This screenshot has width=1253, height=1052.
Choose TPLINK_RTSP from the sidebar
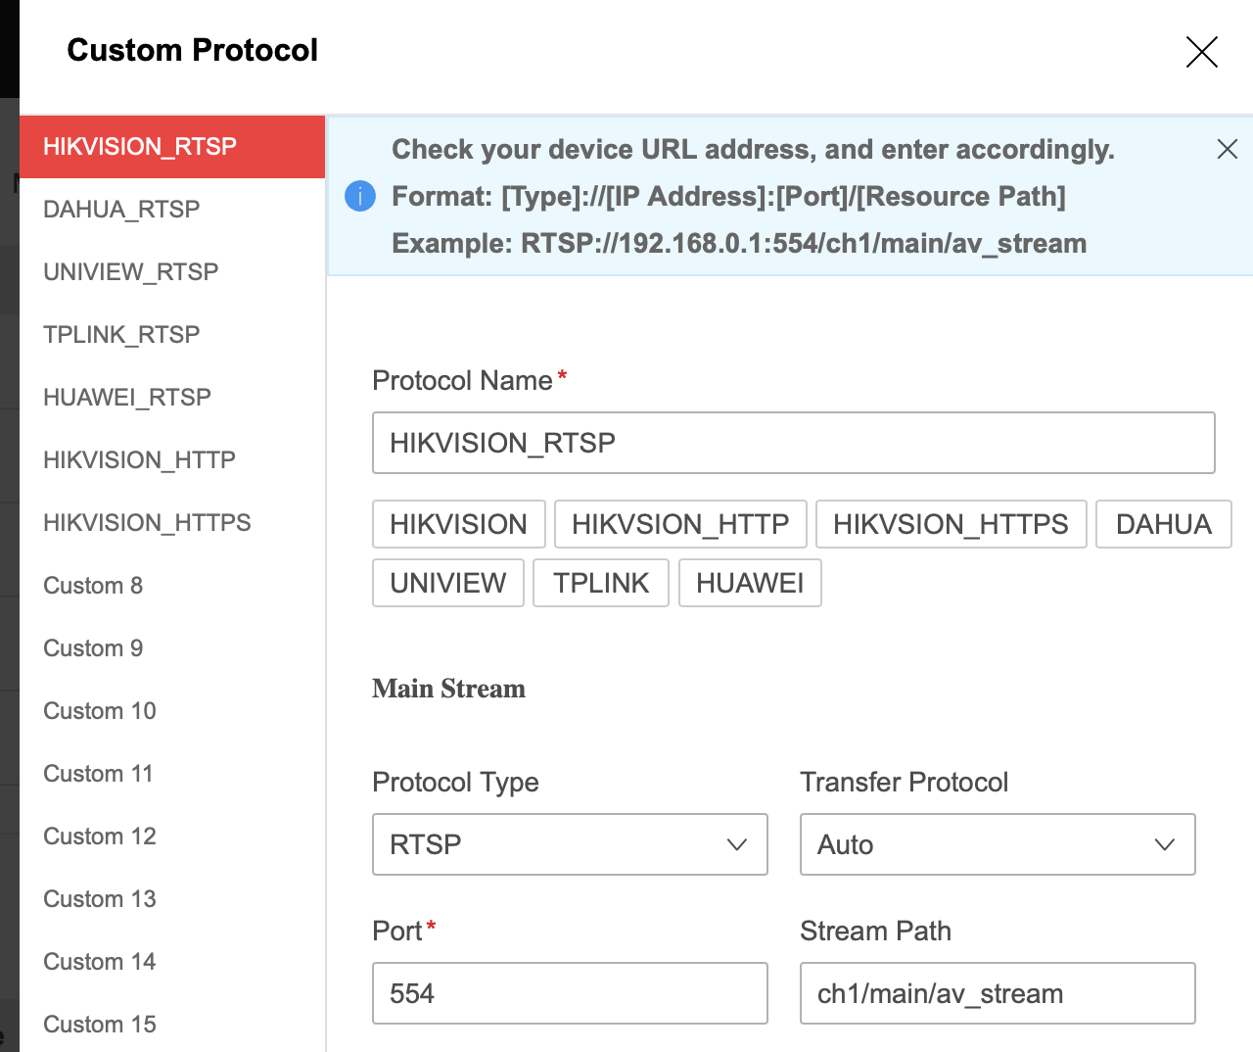tap(121, 335)
